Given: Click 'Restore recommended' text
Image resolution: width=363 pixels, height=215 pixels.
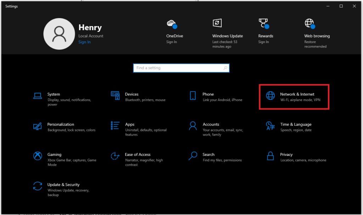Looking at the screenshot, I should coord(315,44).
